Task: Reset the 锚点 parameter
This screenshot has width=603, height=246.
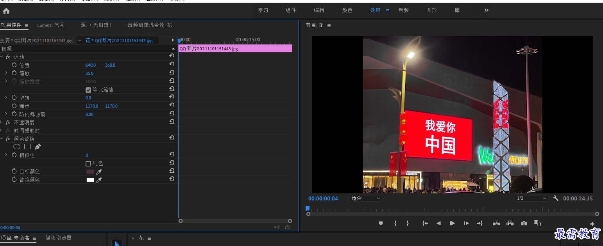Action: (x=172, y=105)
